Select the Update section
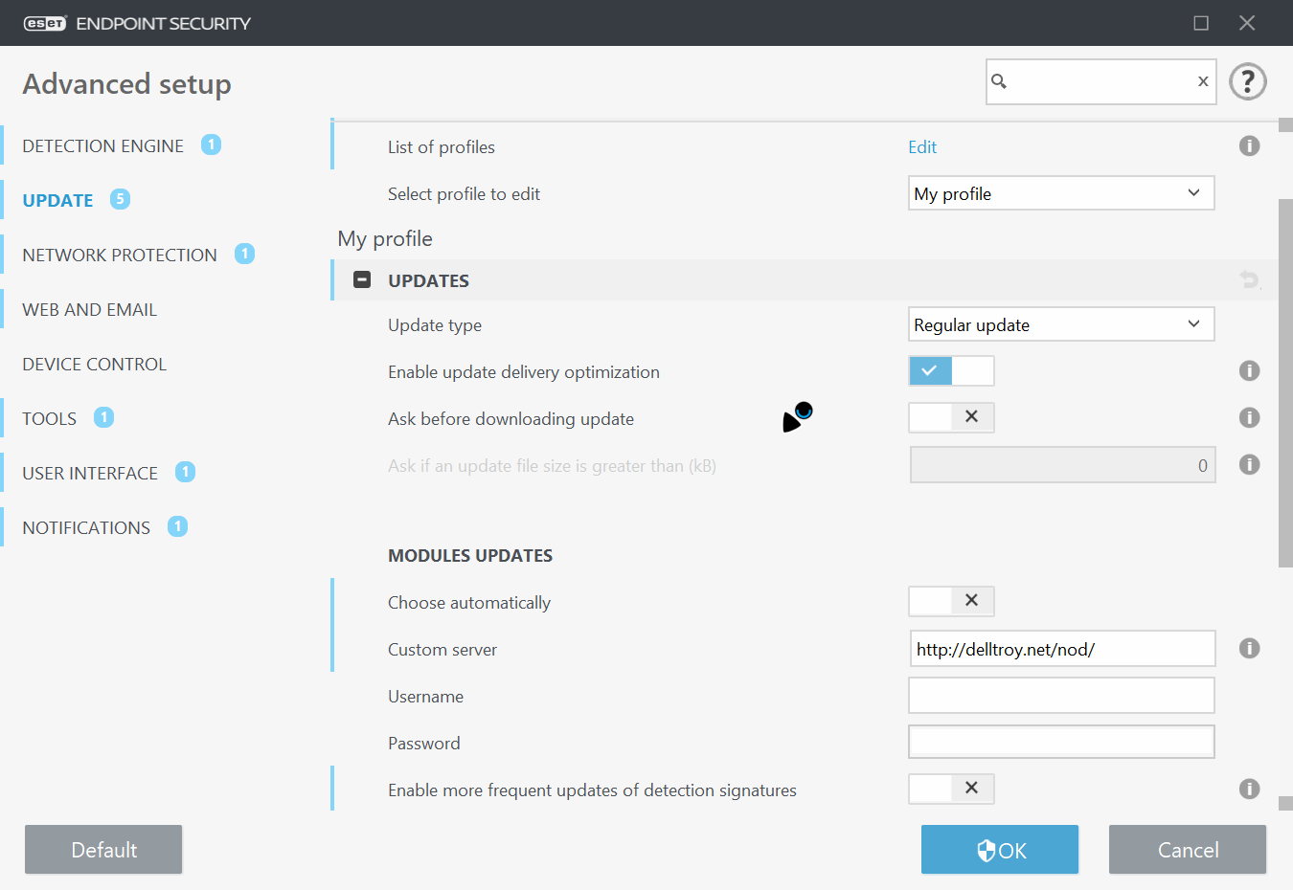The height and width of the screenshot is (890, 1293). (57, 200)
